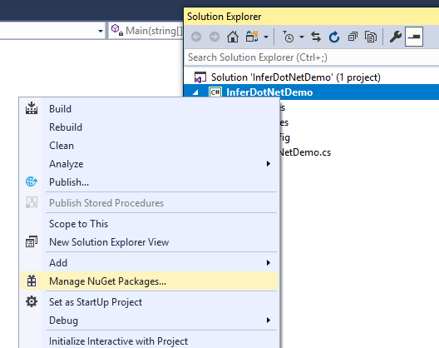Open the Analyze submenu
Viewport: 439px width, 348px height.
click(149, 164)
